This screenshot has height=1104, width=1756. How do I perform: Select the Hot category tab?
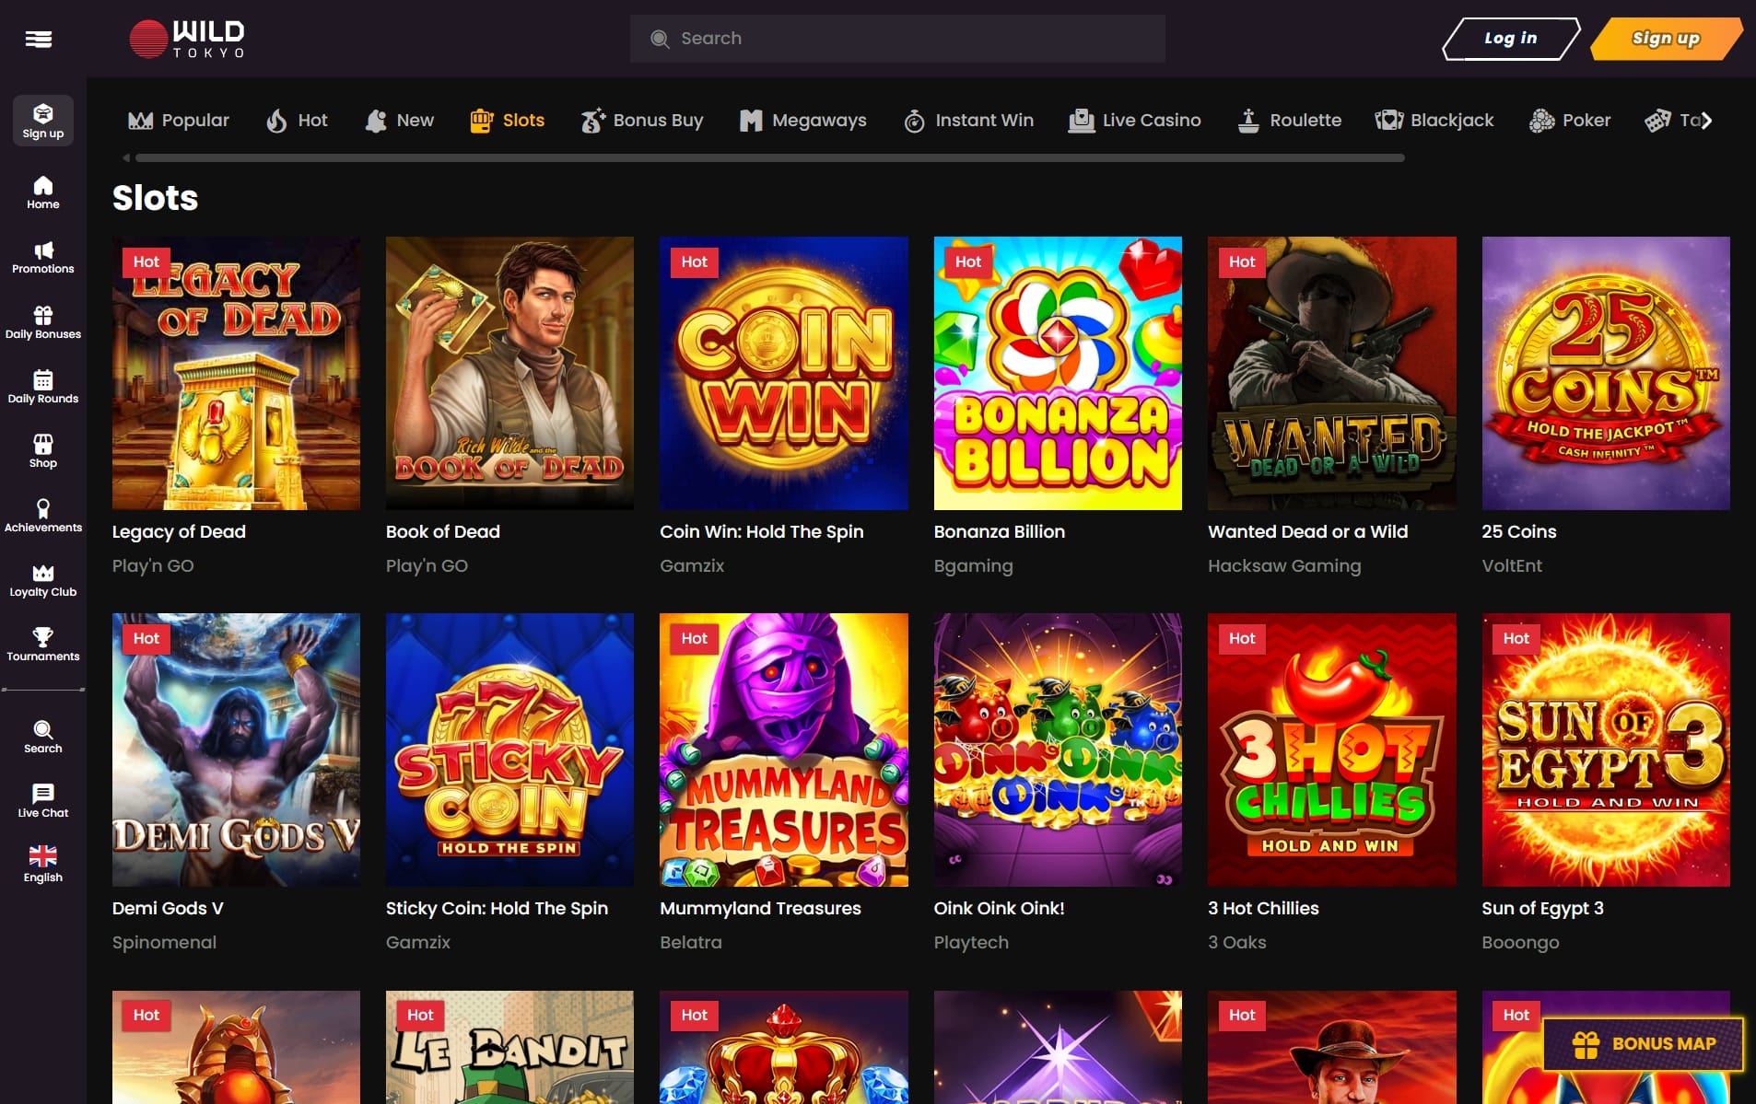tap(297, 120)
